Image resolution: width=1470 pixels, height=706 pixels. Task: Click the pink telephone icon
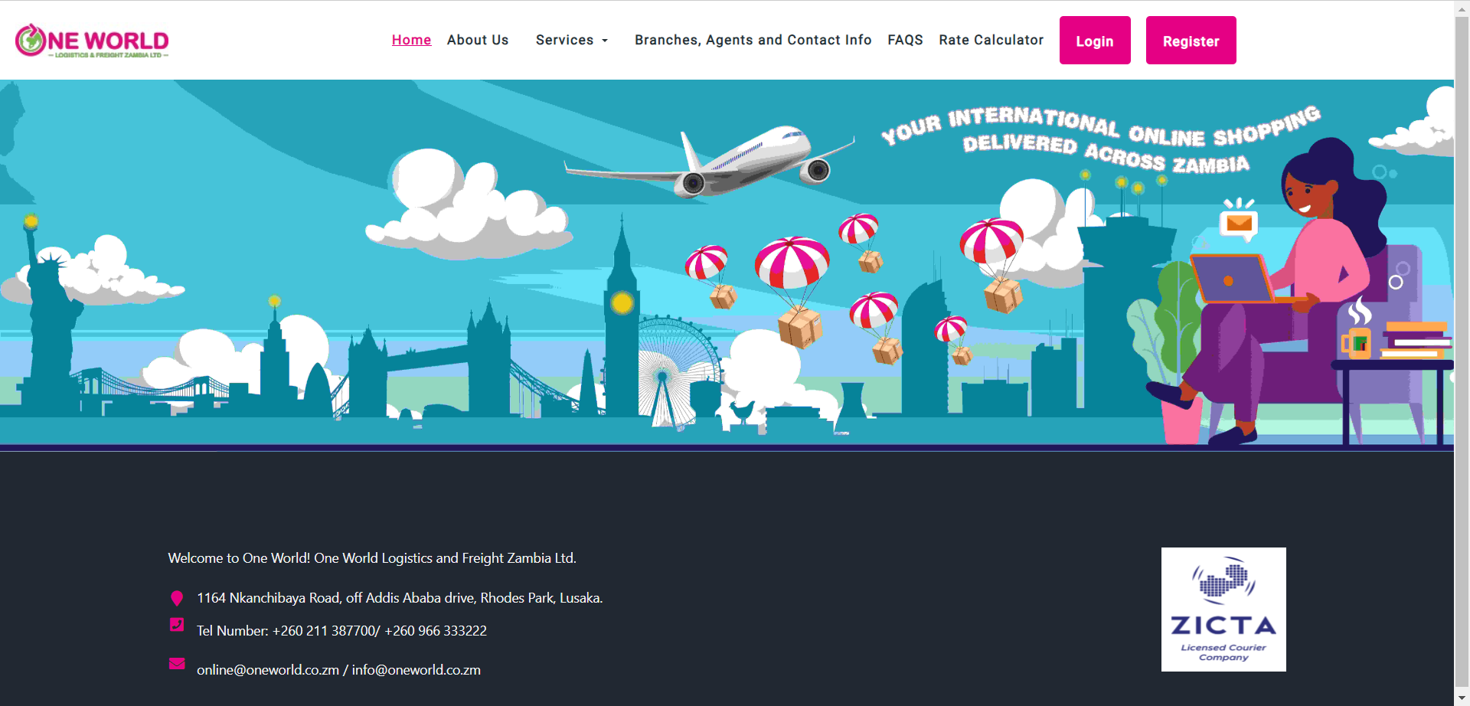(177, 625)
